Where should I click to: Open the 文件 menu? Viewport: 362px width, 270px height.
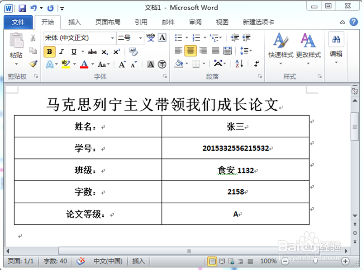pos(18,22)
